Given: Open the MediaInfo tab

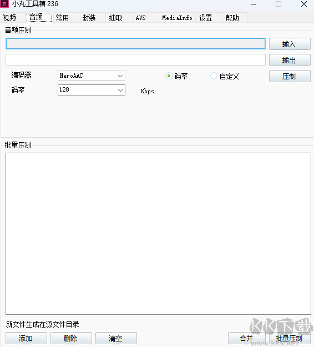Looking at the screenshot, I should 177,18.
